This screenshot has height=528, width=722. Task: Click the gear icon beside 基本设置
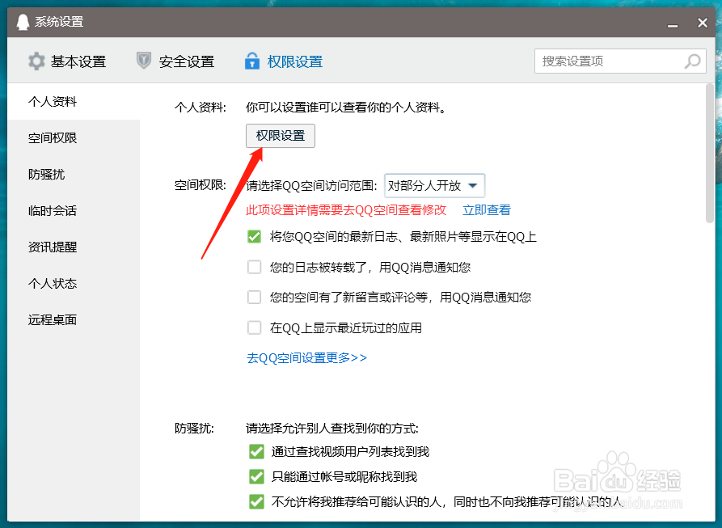36,61
